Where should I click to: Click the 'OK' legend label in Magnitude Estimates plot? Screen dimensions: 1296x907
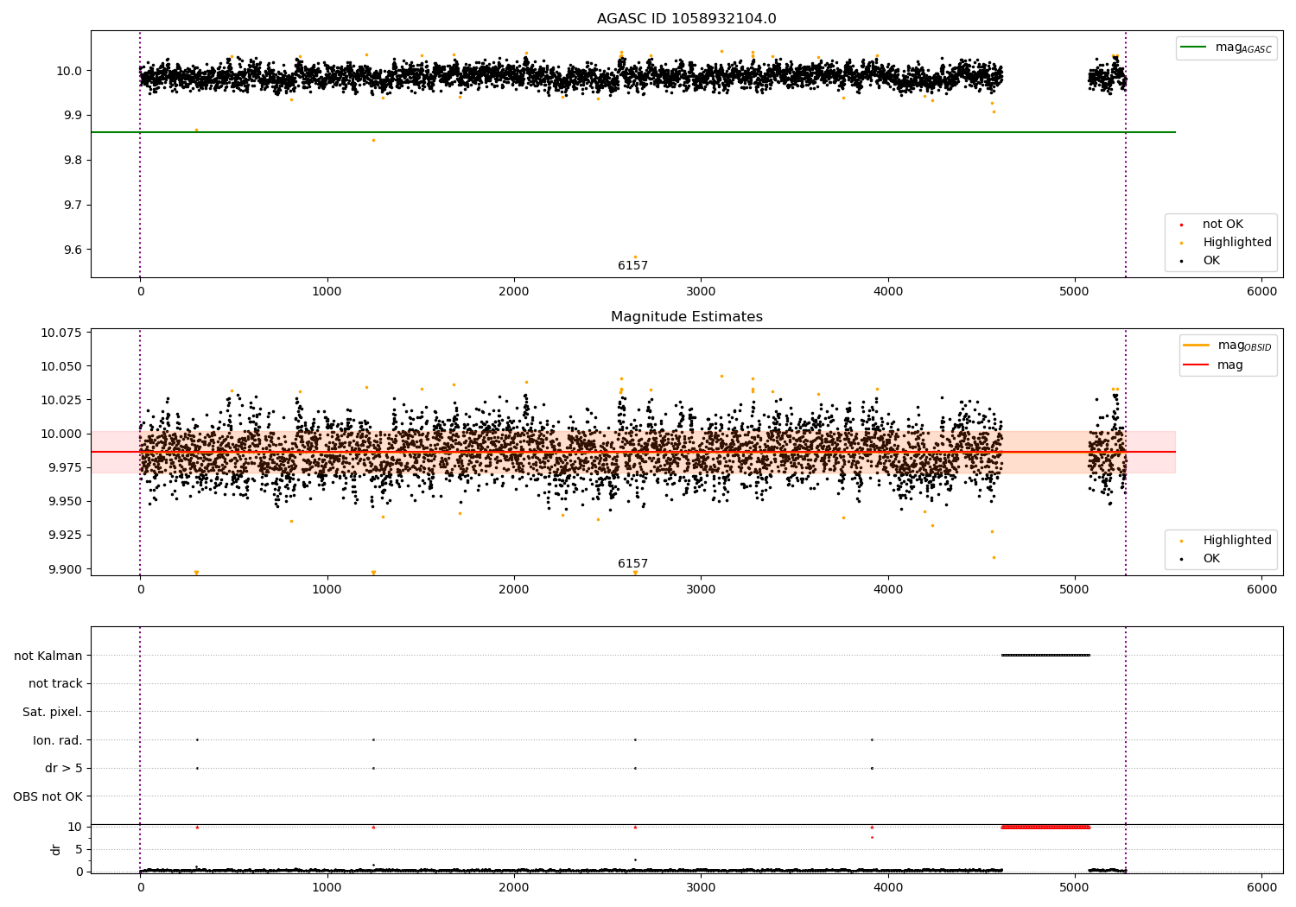1210,559
